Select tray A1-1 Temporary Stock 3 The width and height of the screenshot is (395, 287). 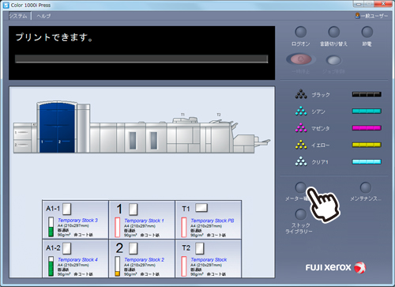coord(75,220)
